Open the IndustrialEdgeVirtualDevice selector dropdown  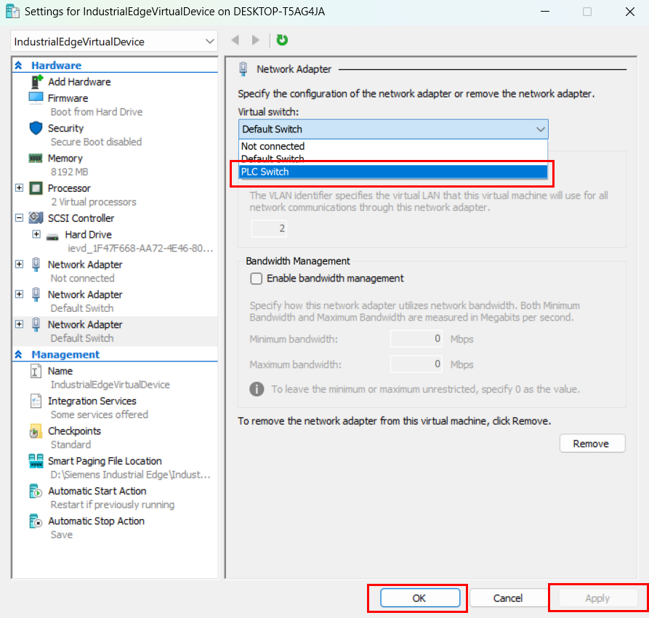[211, 41]
